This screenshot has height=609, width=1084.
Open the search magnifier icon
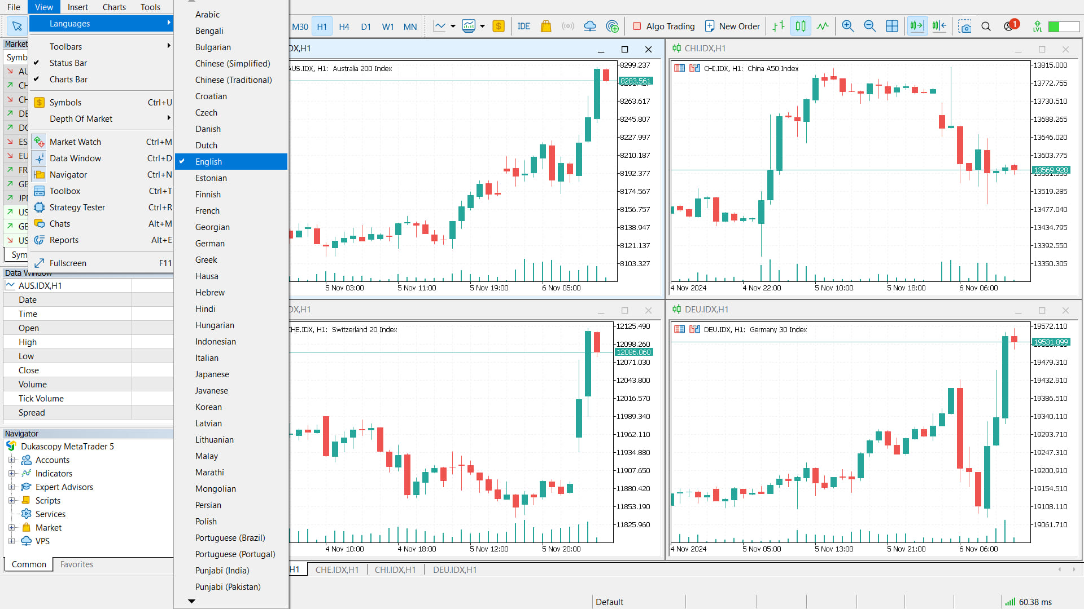click(986, 26)
